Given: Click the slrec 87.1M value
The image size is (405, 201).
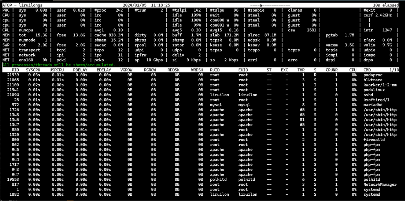Looking at the screenshot, I should pyautogui.click(x=262, y=35).
